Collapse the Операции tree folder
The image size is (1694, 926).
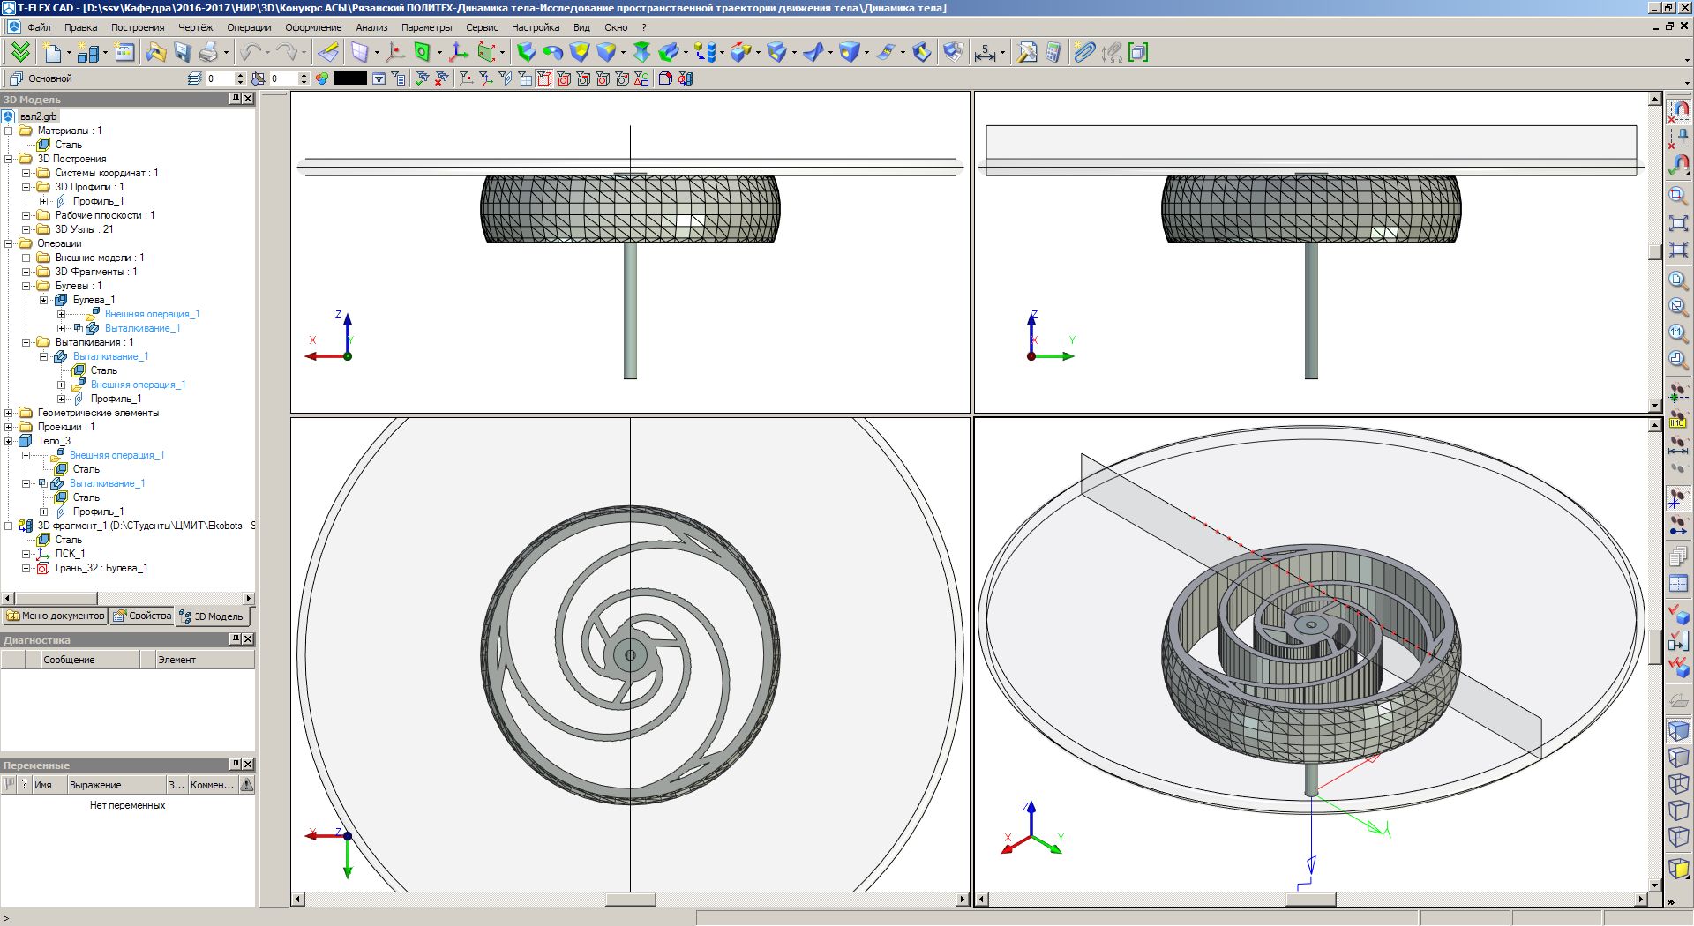coord(9,243)
